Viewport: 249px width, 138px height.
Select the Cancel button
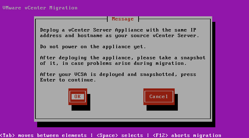(x=159, y=97)
